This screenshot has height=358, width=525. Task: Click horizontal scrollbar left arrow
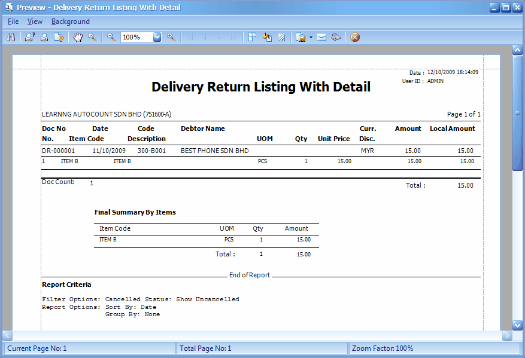click(7, 335)
